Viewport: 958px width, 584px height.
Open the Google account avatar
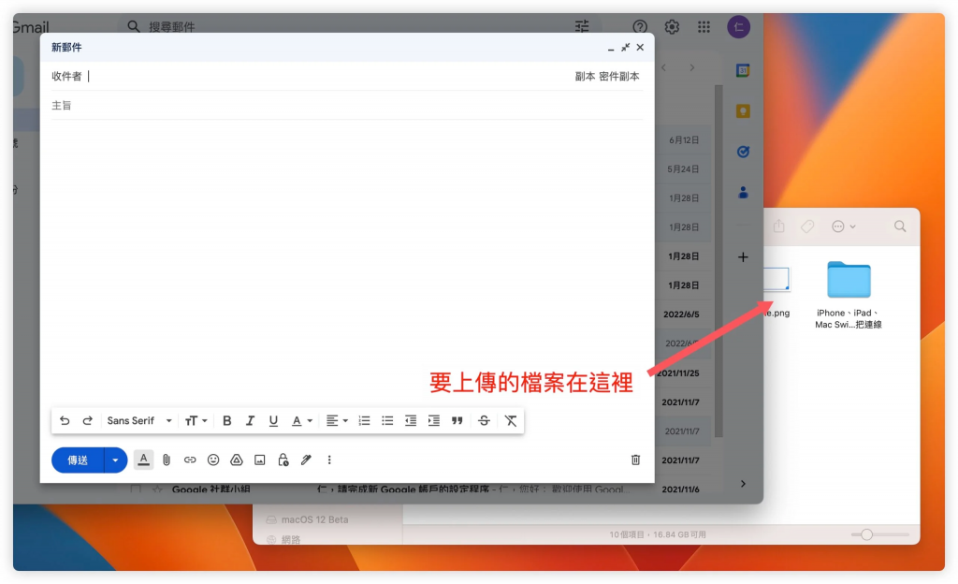pos(739,27)
